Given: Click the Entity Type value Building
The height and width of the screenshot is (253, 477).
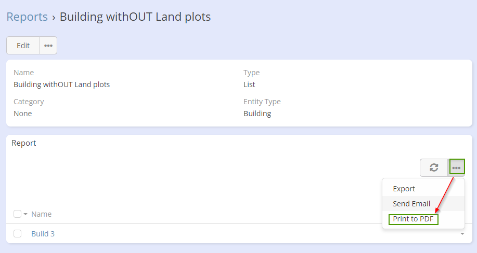Looking at the screenshot, I should (x=257, y=114).
